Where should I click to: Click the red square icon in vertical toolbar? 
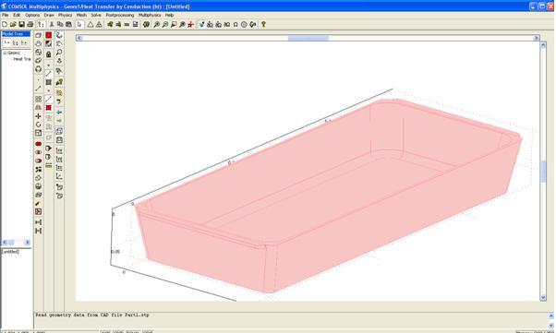[49, 108]
